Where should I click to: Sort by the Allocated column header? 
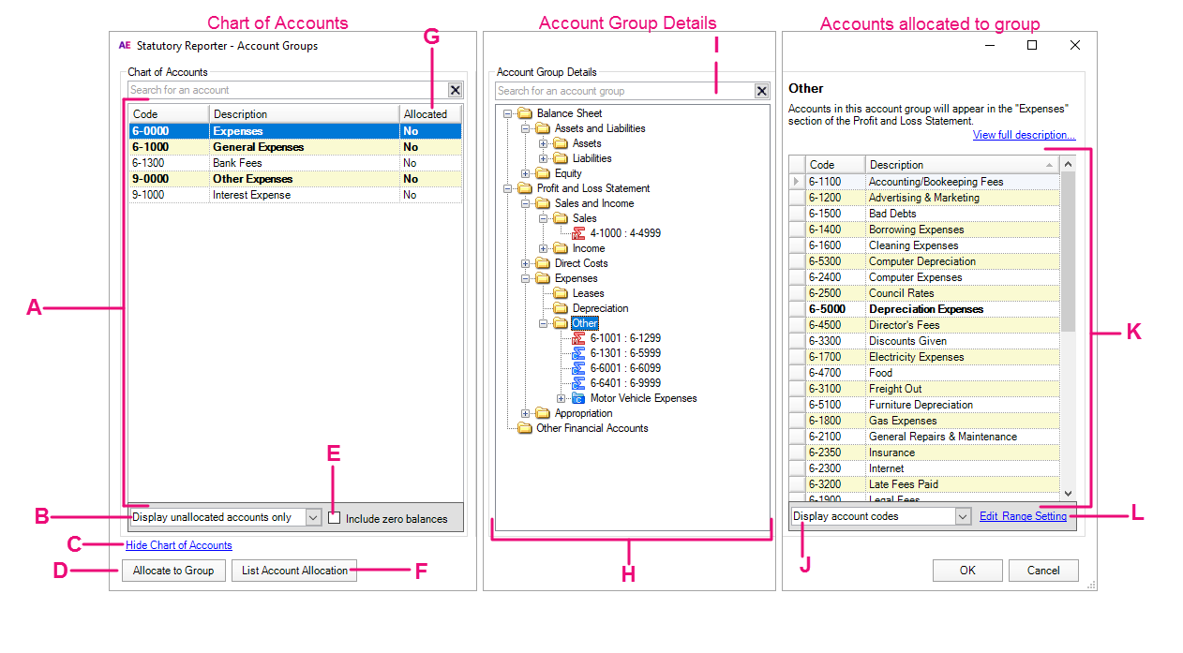point(429,114)
